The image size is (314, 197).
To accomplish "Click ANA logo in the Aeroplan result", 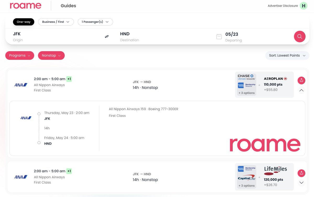I will pos(21,85).
